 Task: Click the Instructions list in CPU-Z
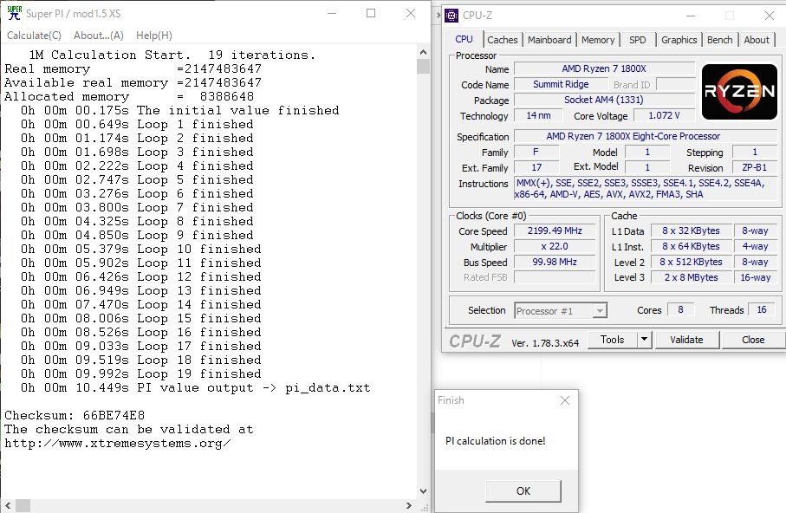tap(646, 189)
